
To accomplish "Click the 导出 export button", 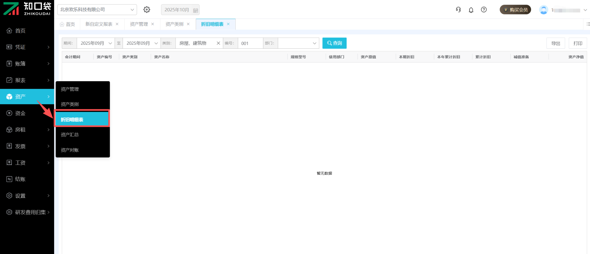I will [555, 43].
